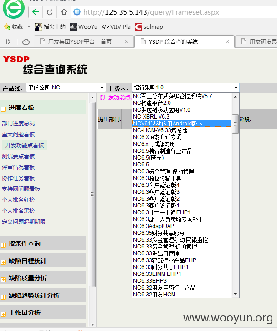Viewport: 277px width, 331px height.
Task: Choose NC6.33EHP3 from list
Action: click(182, 281)
